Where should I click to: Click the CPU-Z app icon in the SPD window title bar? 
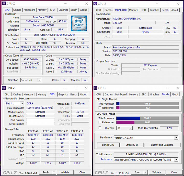4,88
